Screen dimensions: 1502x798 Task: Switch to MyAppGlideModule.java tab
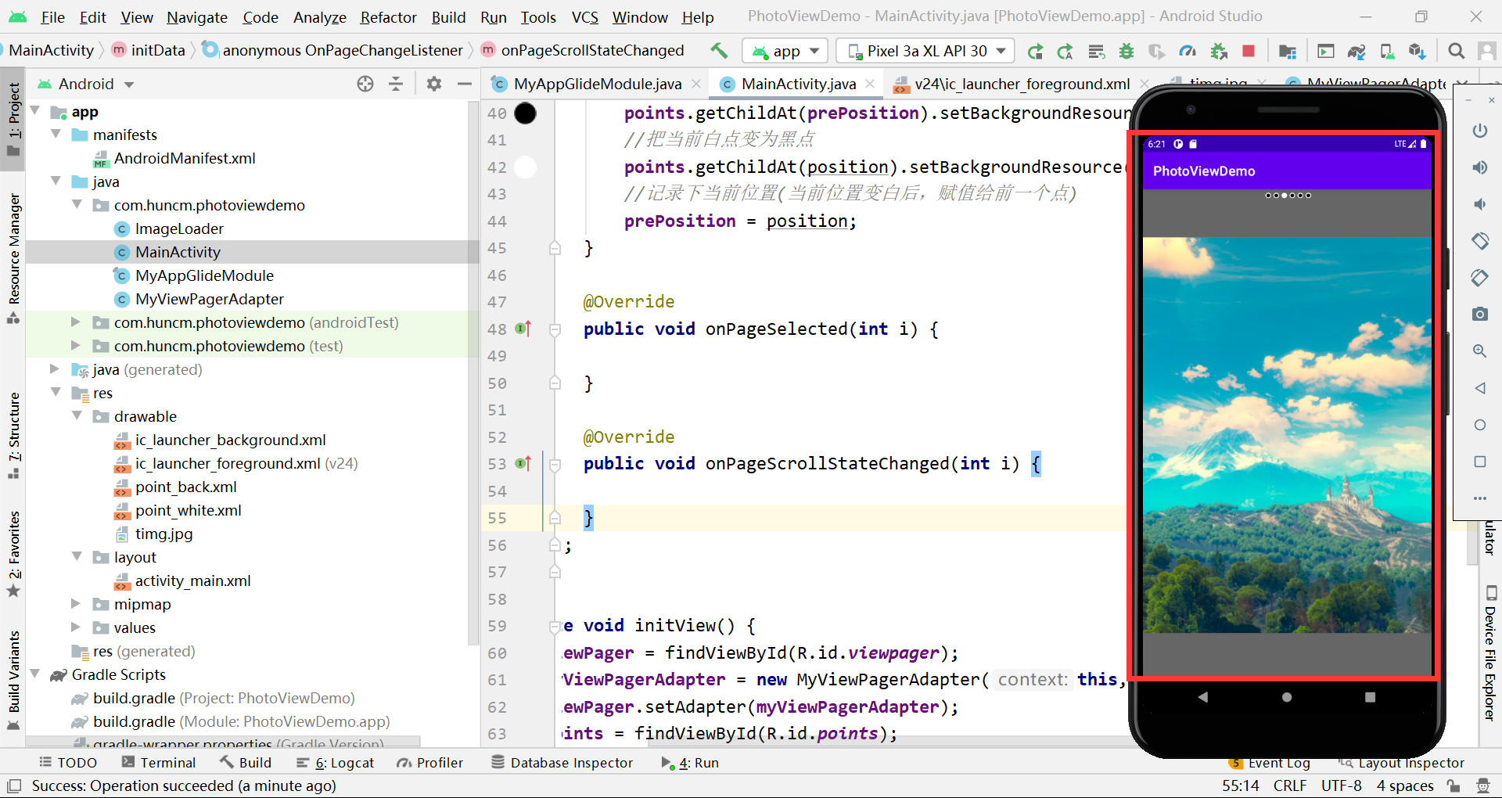(x=597, y=84)
